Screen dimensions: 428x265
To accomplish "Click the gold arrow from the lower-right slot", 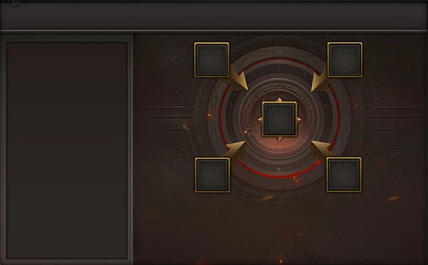I will pyautogui.click(x=321, y=150).
